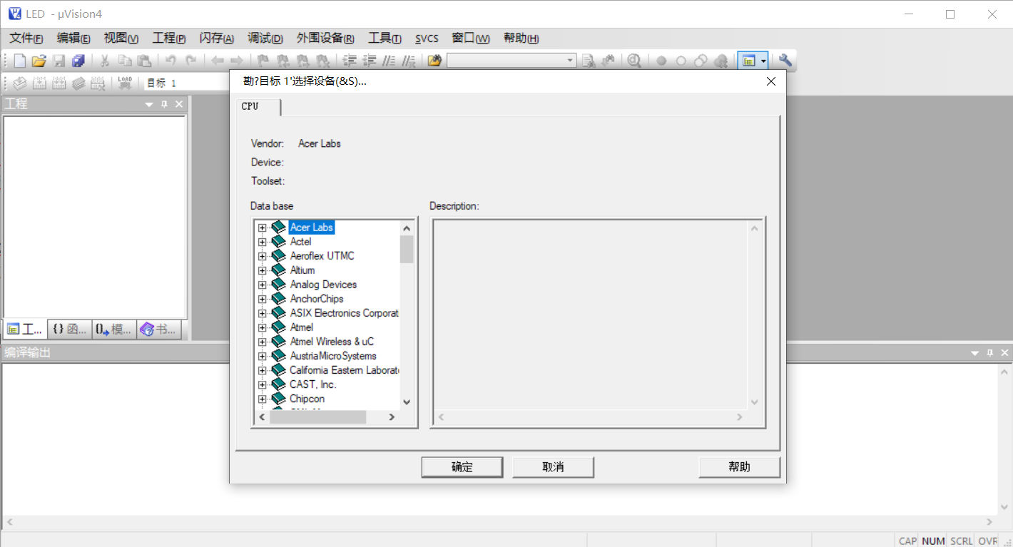Click the Indent selection icon
This screenshot has height=547, width=1013.
(x=350, y=61)
